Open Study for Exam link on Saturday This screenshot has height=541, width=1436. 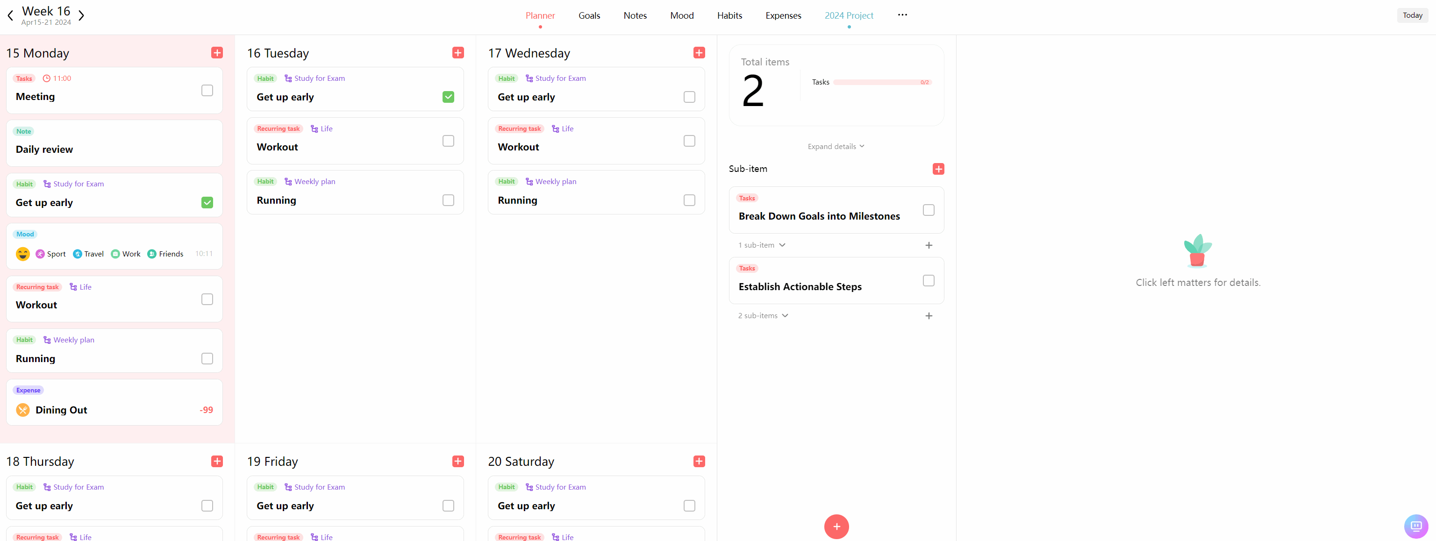(556, 488)
